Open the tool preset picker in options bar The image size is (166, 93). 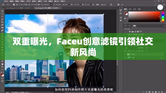coord(8,5)
